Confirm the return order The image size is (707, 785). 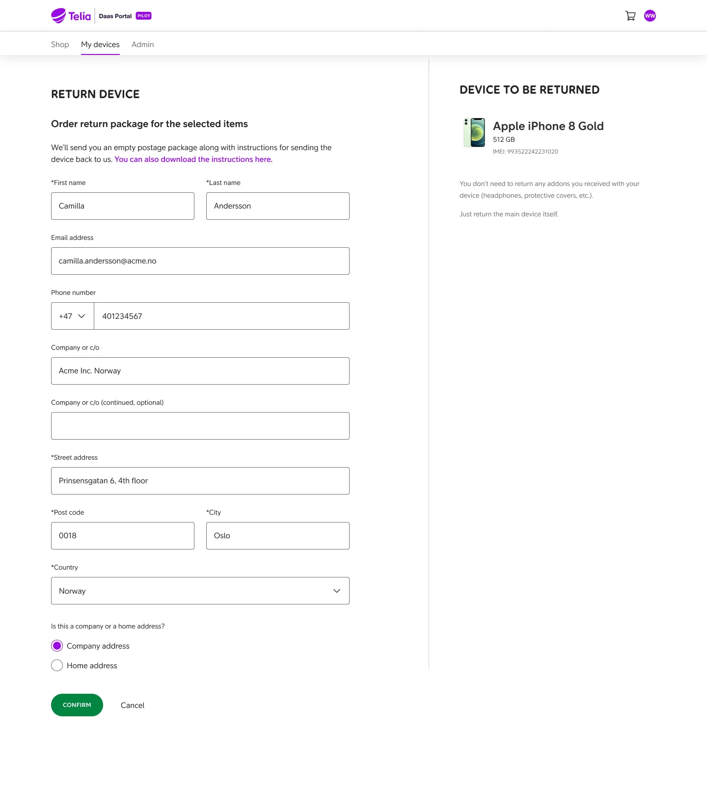pyautogui.click(x=77, y=705)
